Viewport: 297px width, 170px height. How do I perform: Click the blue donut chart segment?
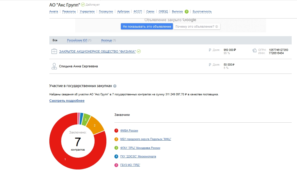[81, 119]
